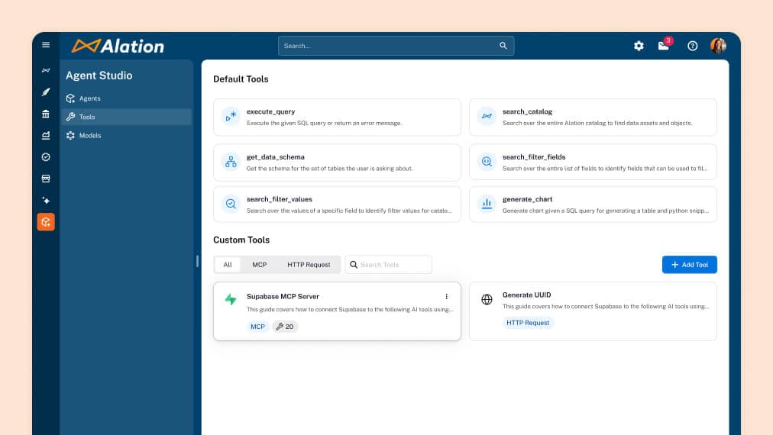Open the hamburger menu in the sidebar
Image resolution: width=773 pixels, height=435 pixels.
pos(46,45)
